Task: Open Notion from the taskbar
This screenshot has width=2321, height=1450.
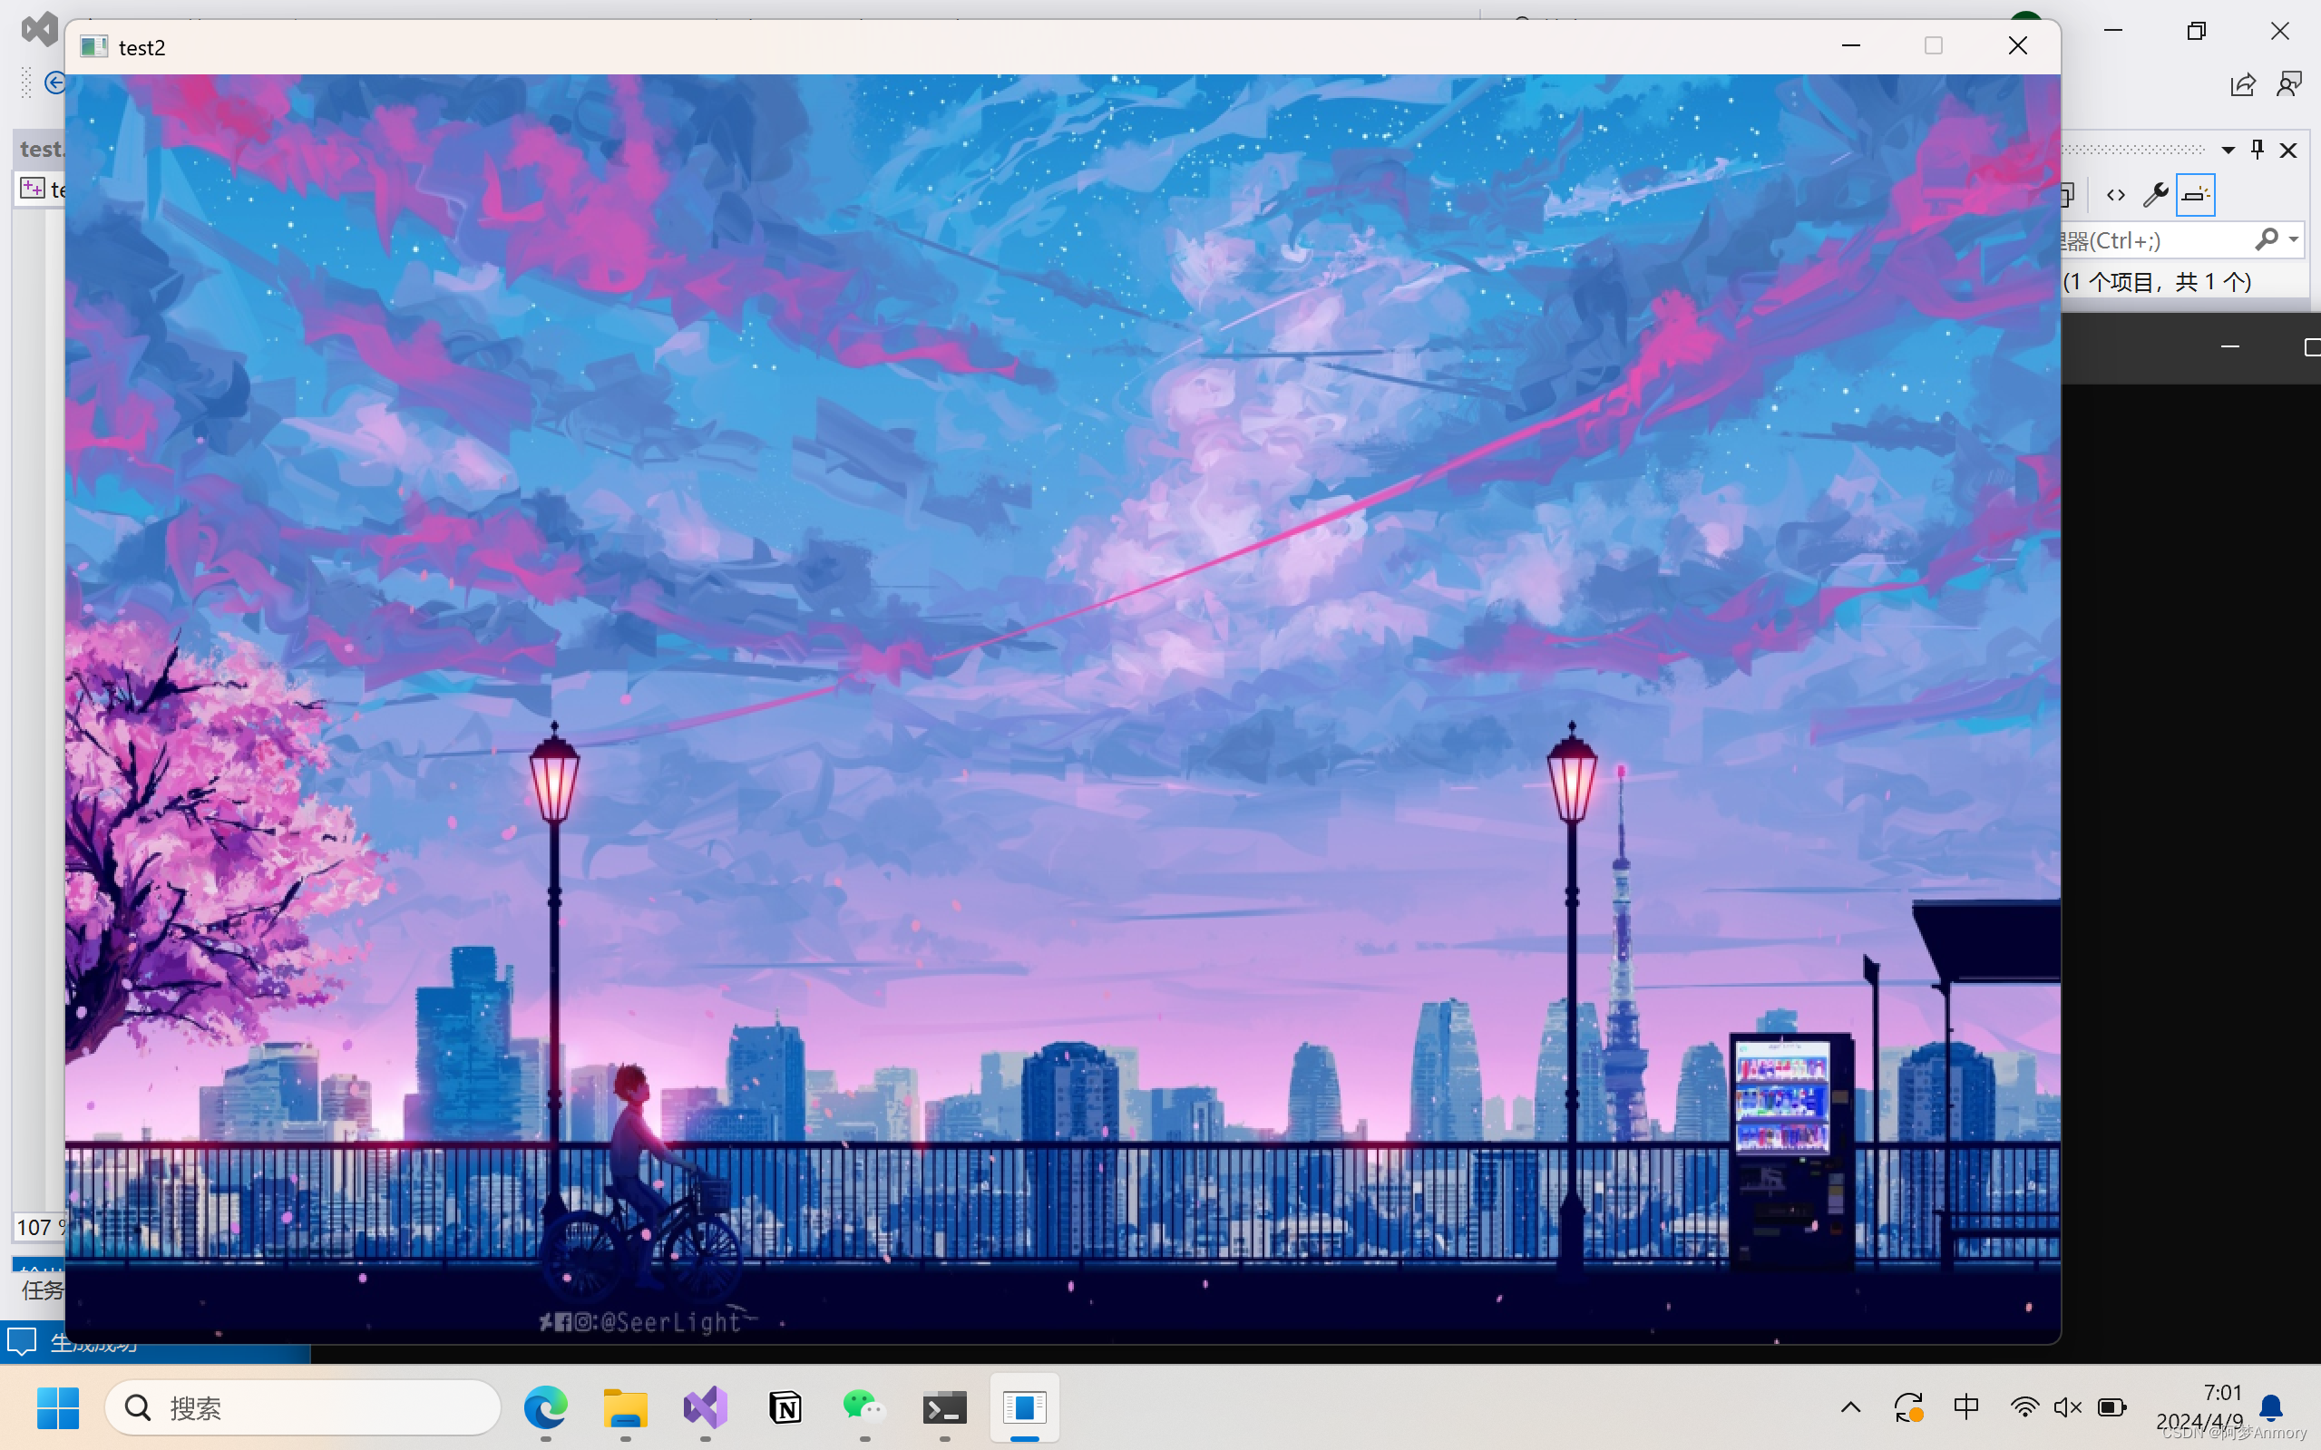Action: pyautogui.click(x=785, y=1406)
